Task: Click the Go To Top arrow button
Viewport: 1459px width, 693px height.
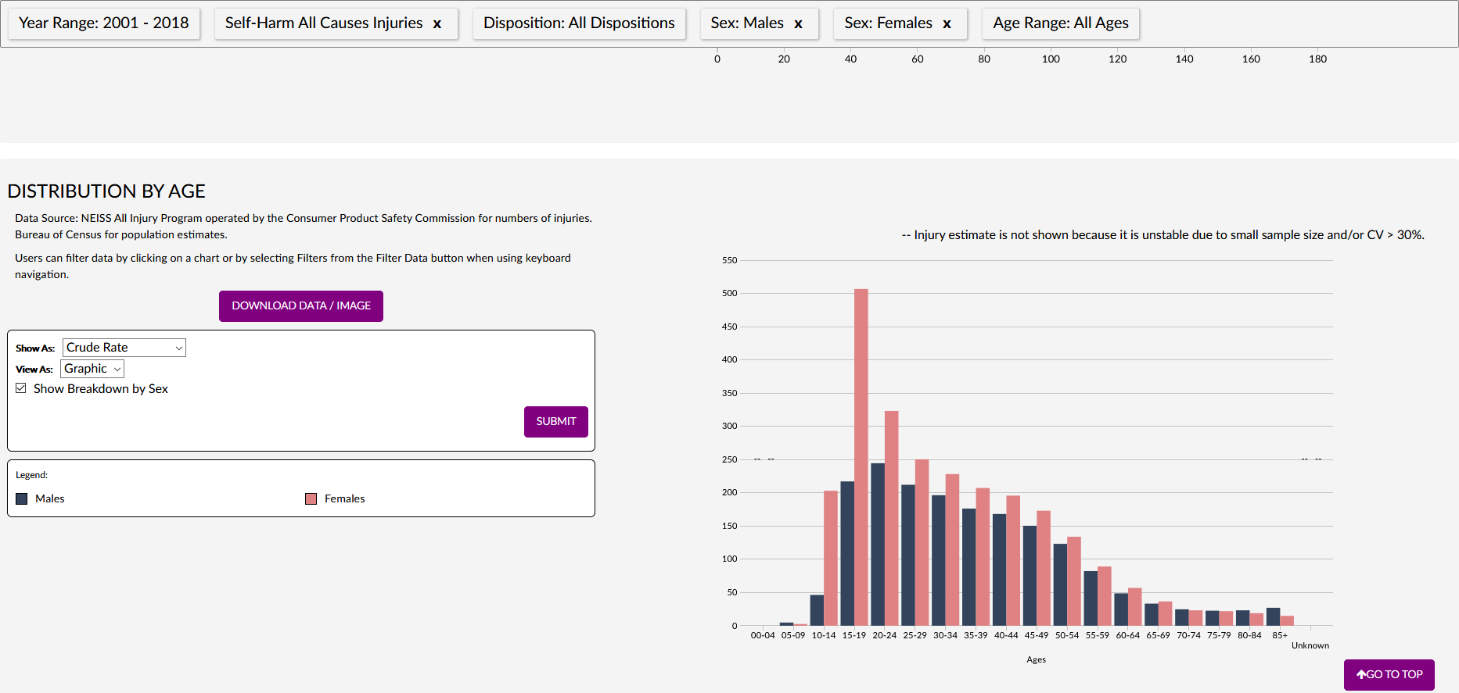Action: coord(1389,674)
